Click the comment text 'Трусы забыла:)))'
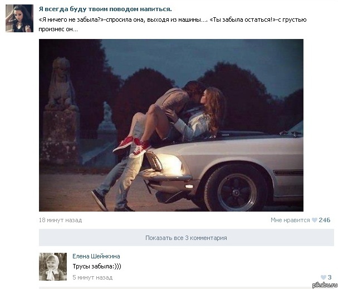 click(97, 266)
